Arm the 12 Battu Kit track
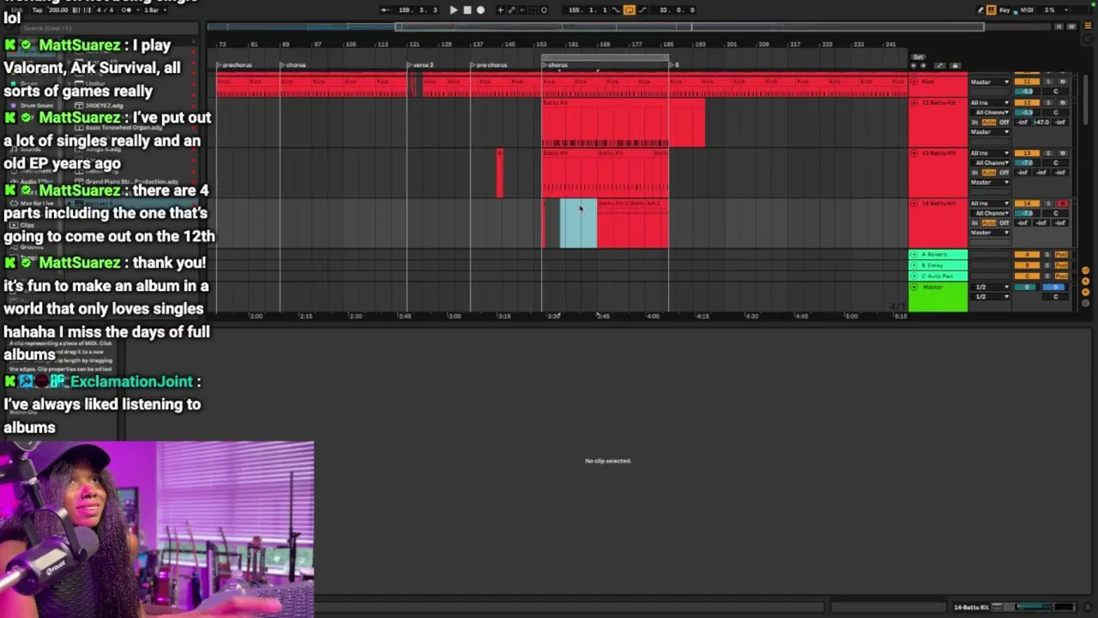 [x=1063, y=102]
